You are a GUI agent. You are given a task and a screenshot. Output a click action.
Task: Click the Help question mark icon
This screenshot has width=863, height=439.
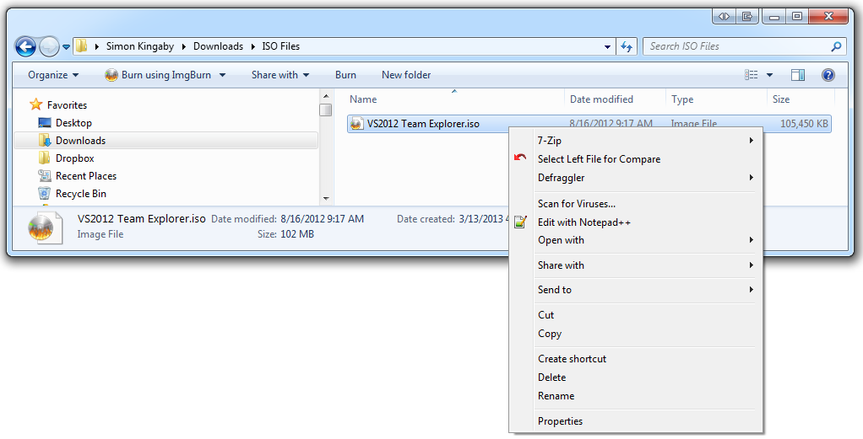click(x=828, y=75)
